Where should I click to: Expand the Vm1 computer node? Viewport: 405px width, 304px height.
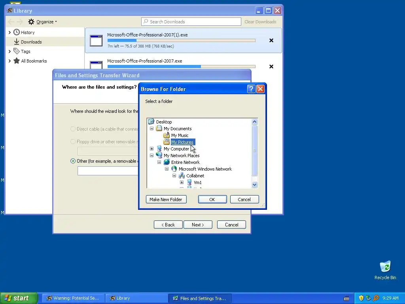182,182
